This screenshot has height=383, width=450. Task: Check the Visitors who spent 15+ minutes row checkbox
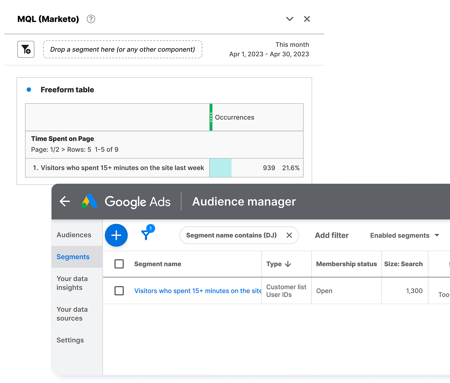(x=119, y=291)
